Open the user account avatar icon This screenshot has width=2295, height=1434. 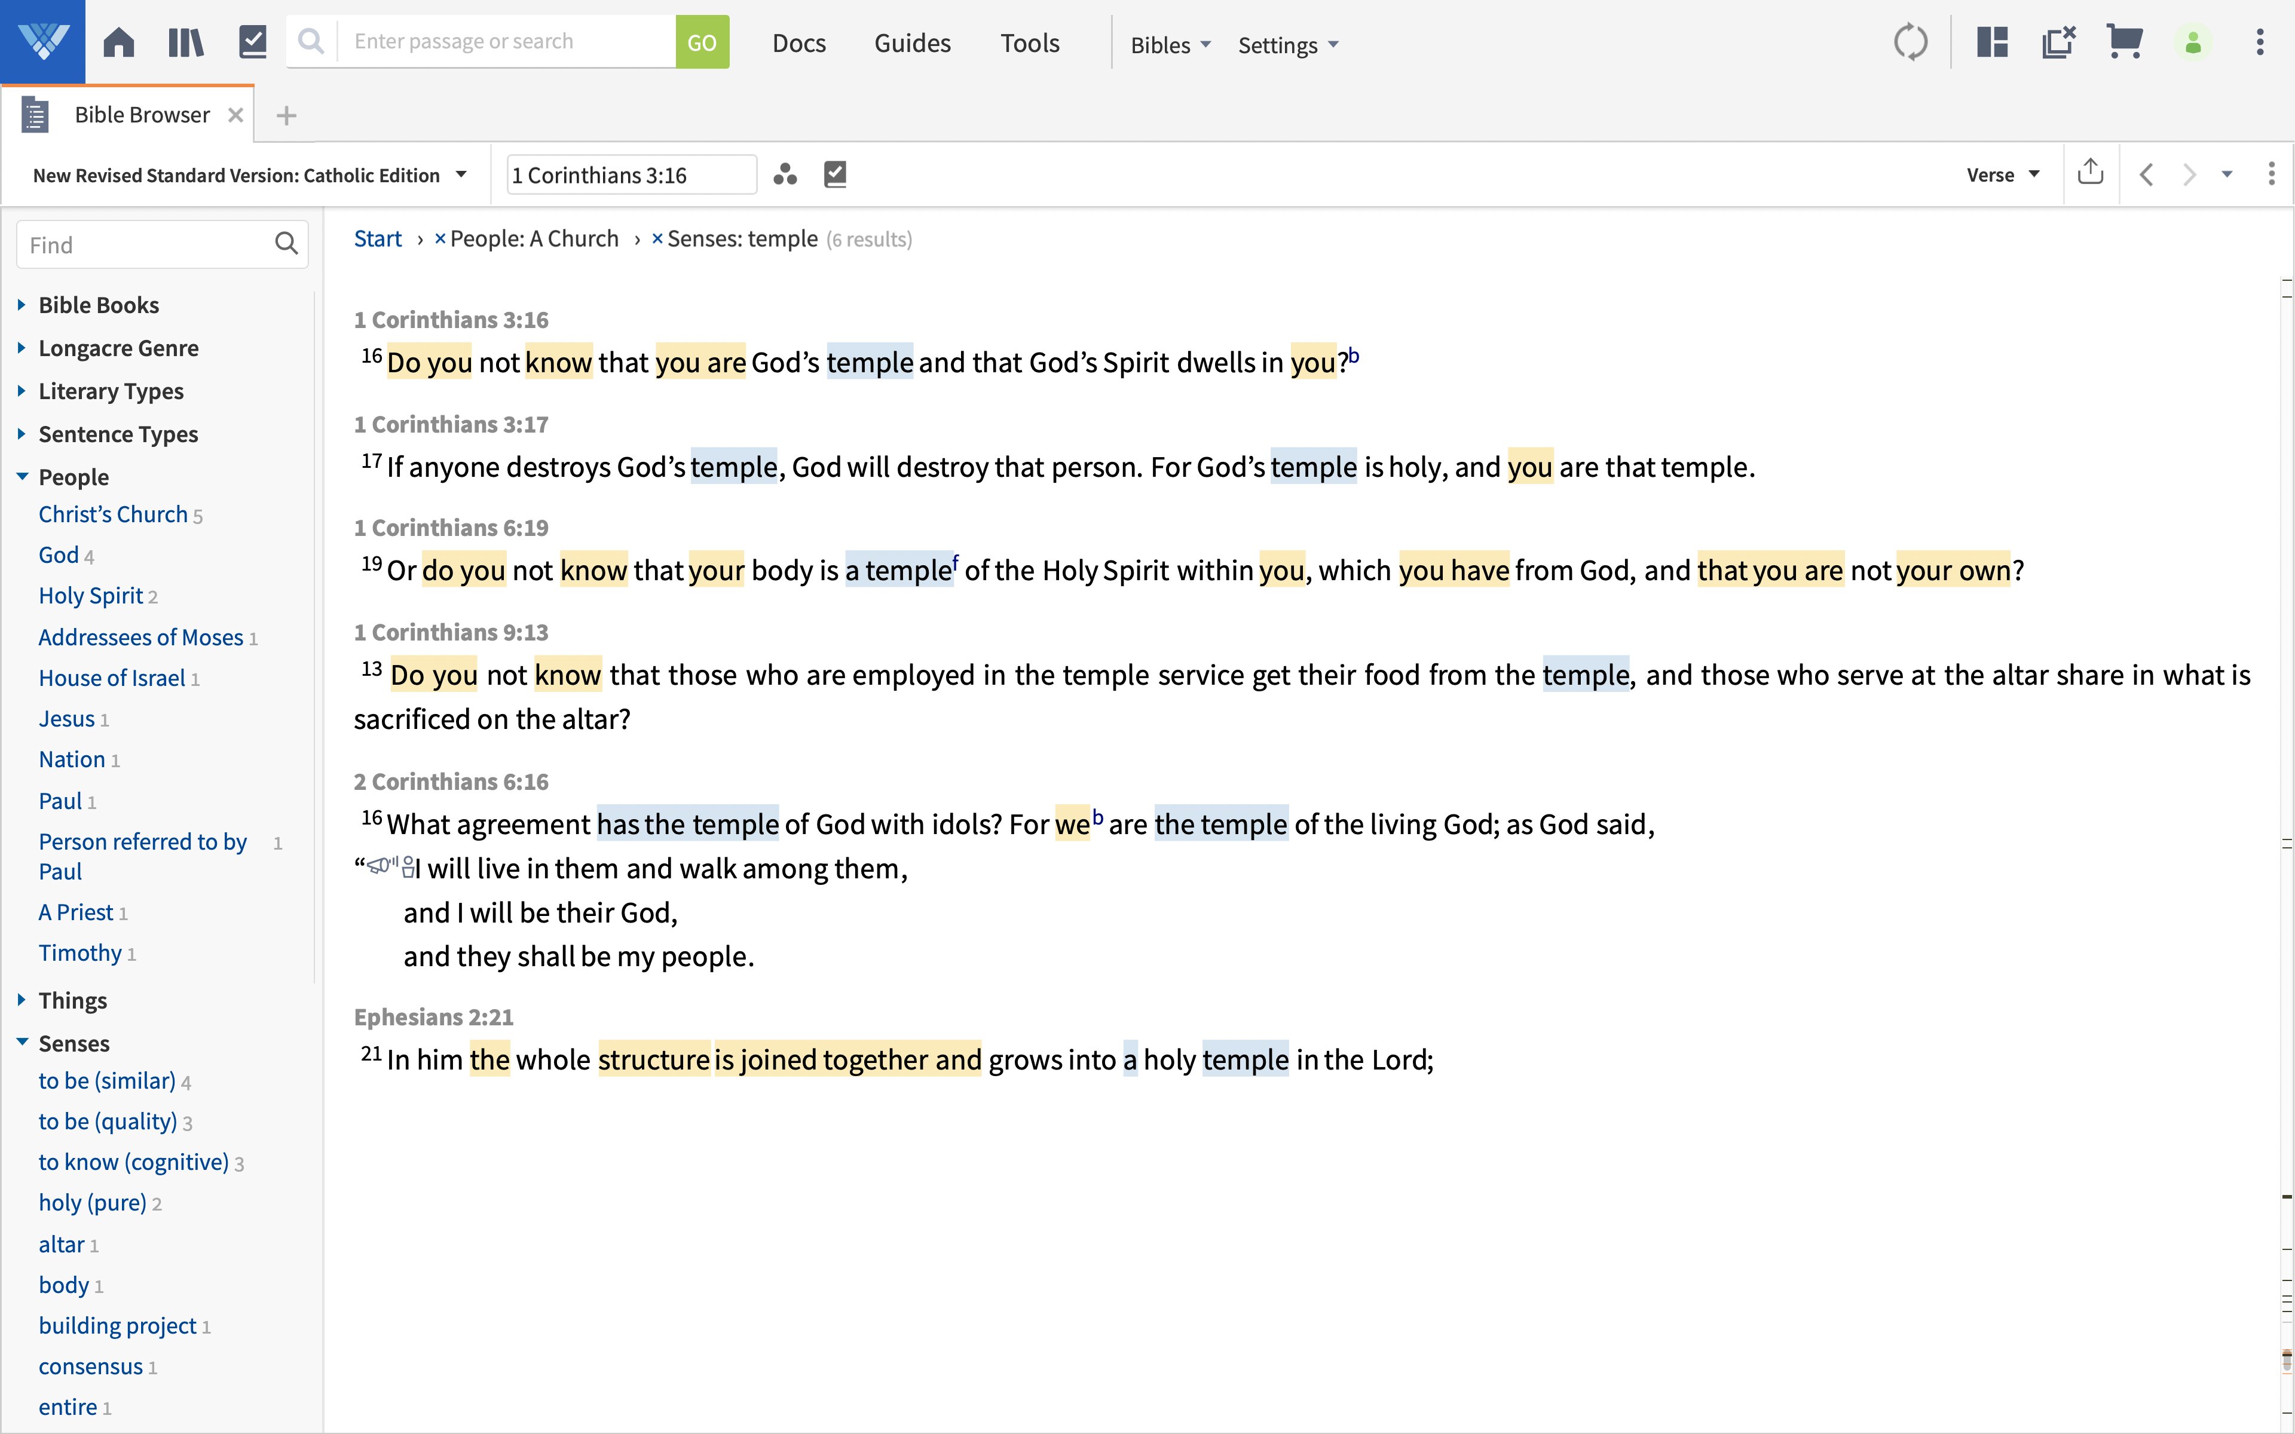coord(2193,42)
